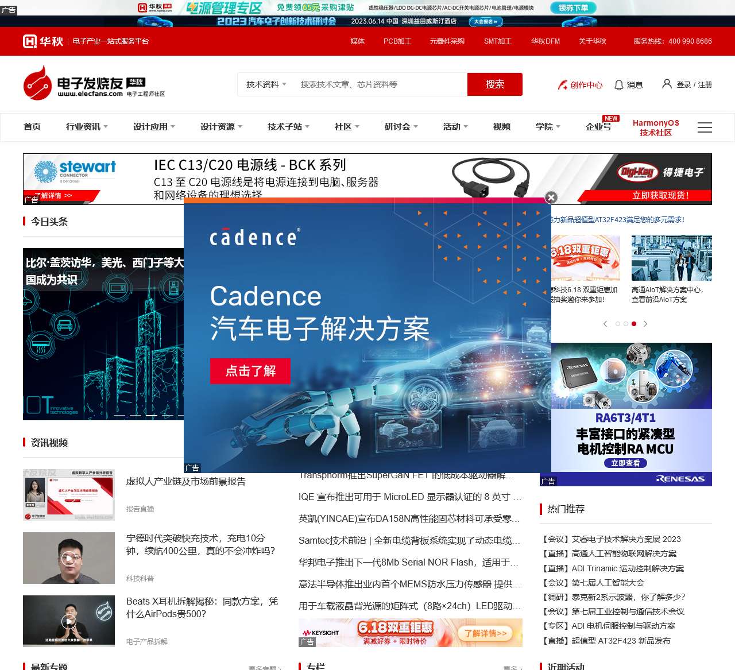Click the 电子发烧友 site logo
This screenshot has width=735, height=670.
(94, 83)
